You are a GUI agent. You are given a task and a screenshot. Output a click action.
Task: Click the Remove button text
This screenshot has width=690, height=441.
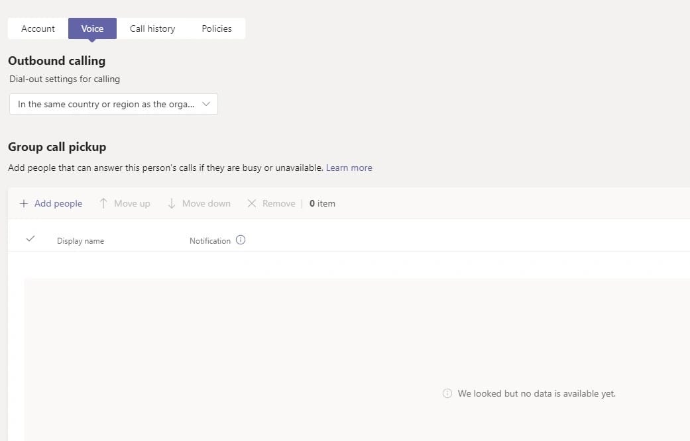click(x=278, y=203)
